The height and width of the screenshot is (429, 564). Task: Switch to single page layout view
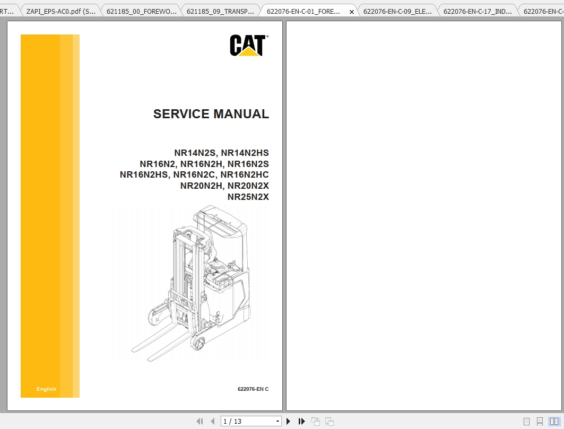click(x=526, y=421)
